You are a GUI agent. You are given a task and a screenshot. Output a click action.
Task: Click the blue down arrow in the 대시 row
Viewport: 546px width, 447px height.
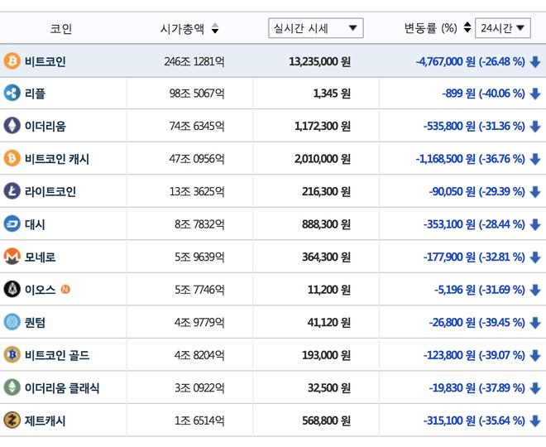[x=535, y=224]
